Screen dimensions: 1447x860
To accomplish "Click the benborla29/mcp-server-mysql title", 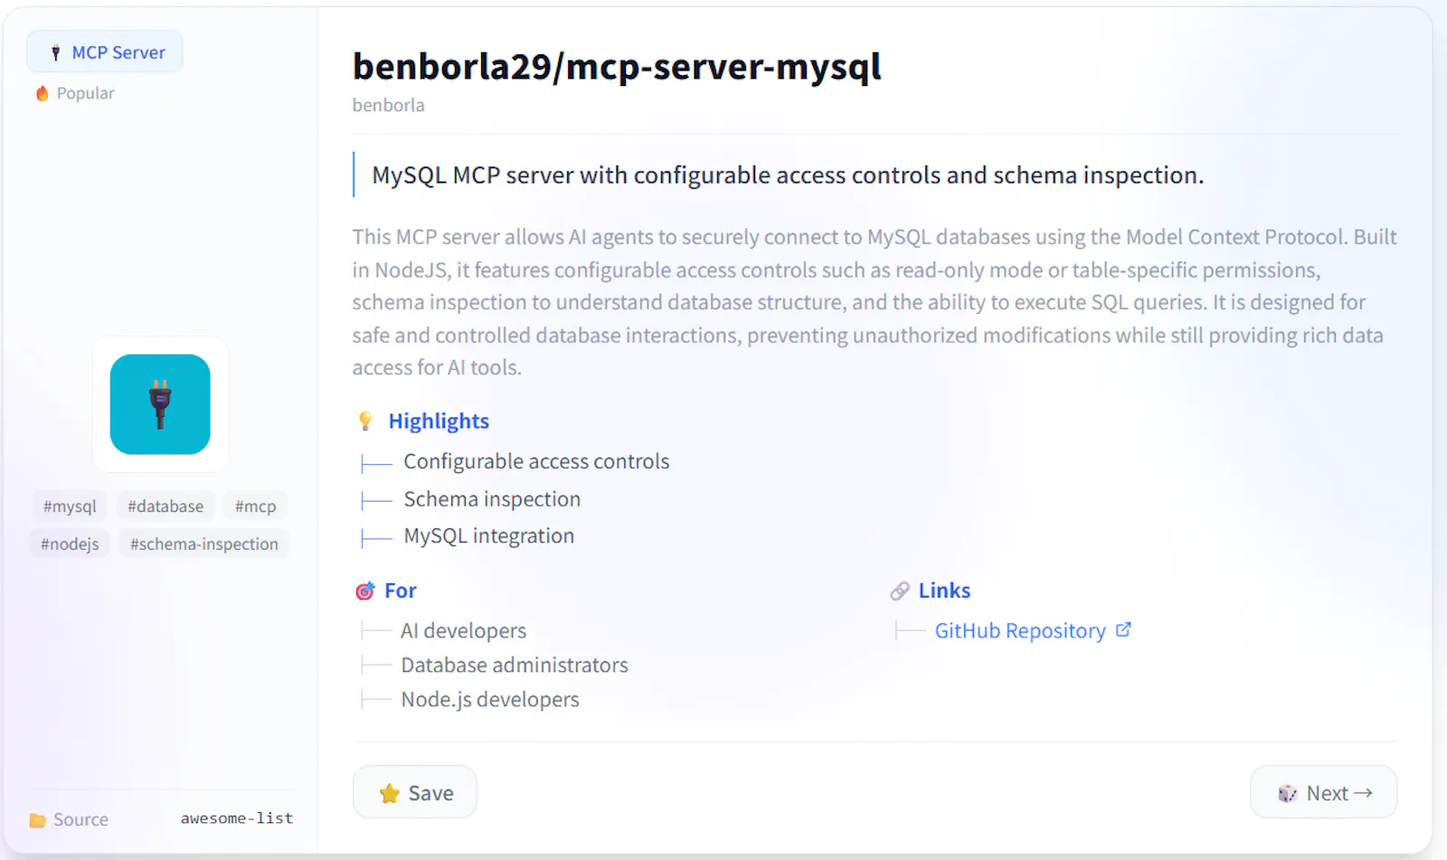I will (617, 66).
